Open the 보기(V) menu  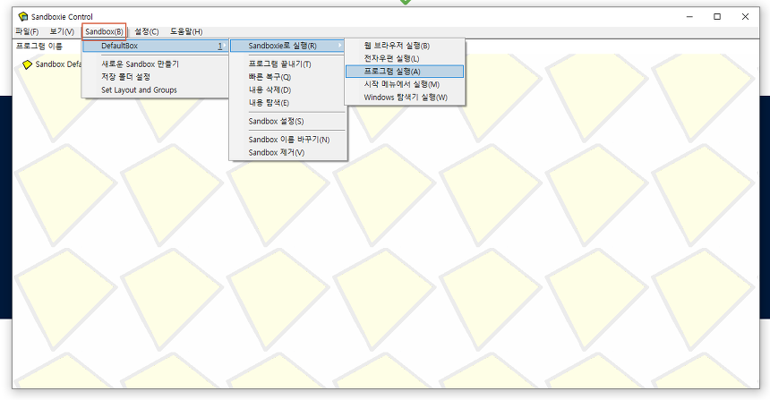[62, 31]
